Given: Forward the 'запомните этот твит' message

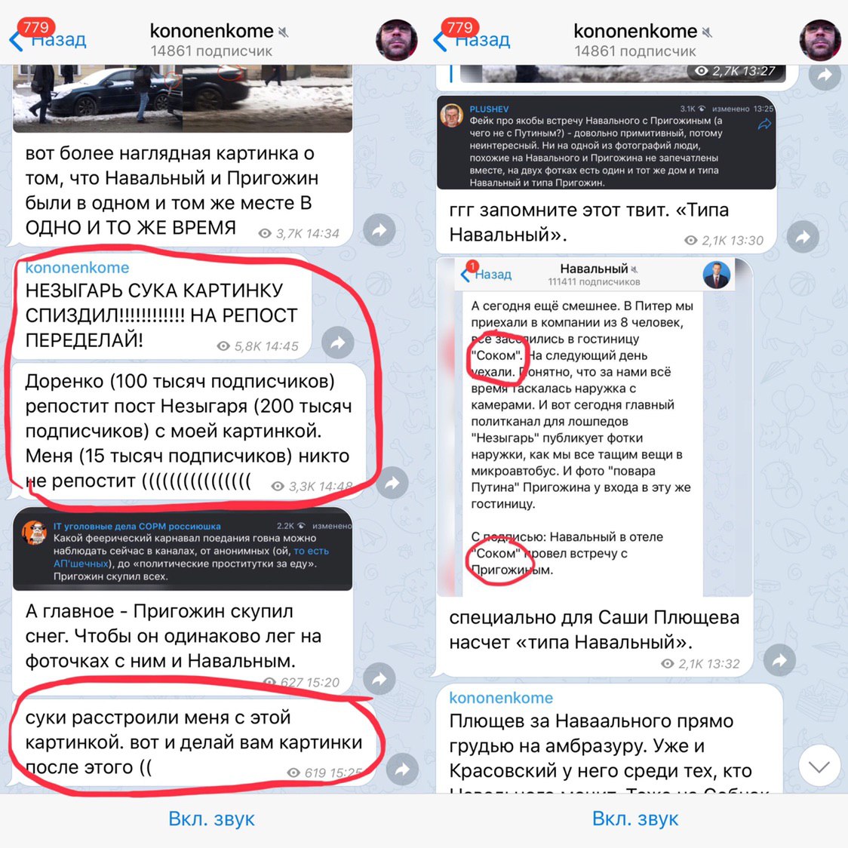Looking at the screenshot, I should [x=803, y=236].
